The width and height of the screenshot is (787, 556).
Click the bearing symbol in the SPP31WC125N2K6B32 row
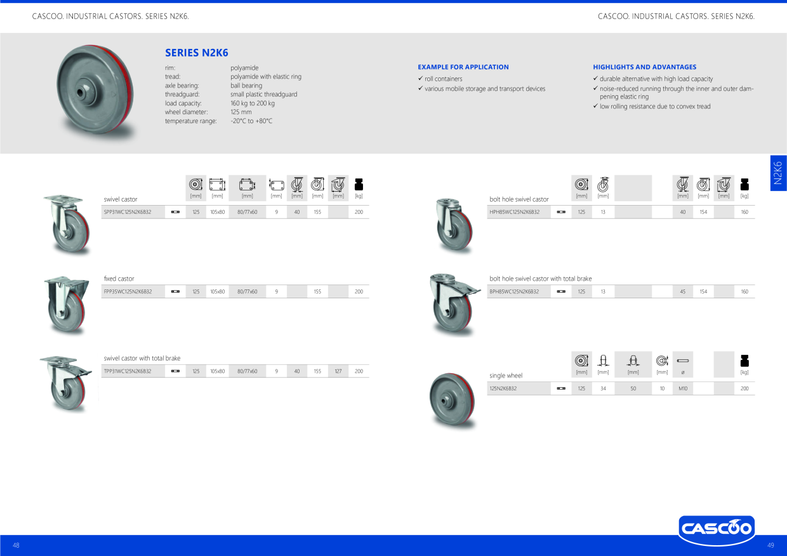click(x=175, y=212)
